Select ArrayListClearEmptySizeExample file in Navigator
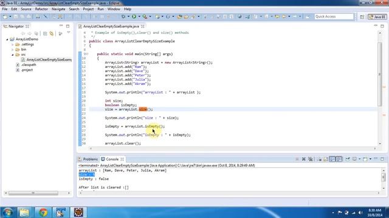The width and height of the screenshot is (389, 218). [x=47, y=59]
